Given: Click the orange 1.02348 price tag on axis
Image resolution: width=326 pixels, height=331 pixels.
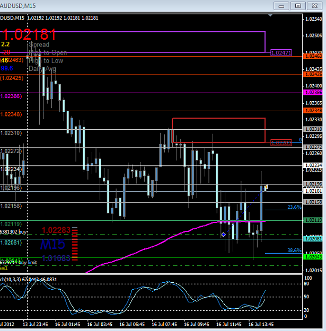Looking at the screenshot, I should click(313, 110).
